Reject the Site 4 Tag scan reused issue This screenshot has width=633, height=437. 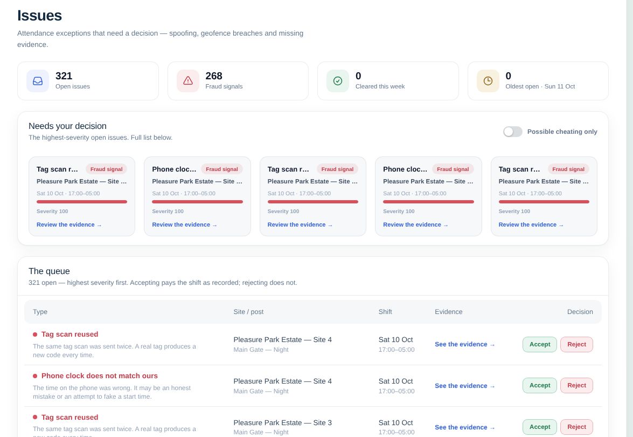pos(576,344)
